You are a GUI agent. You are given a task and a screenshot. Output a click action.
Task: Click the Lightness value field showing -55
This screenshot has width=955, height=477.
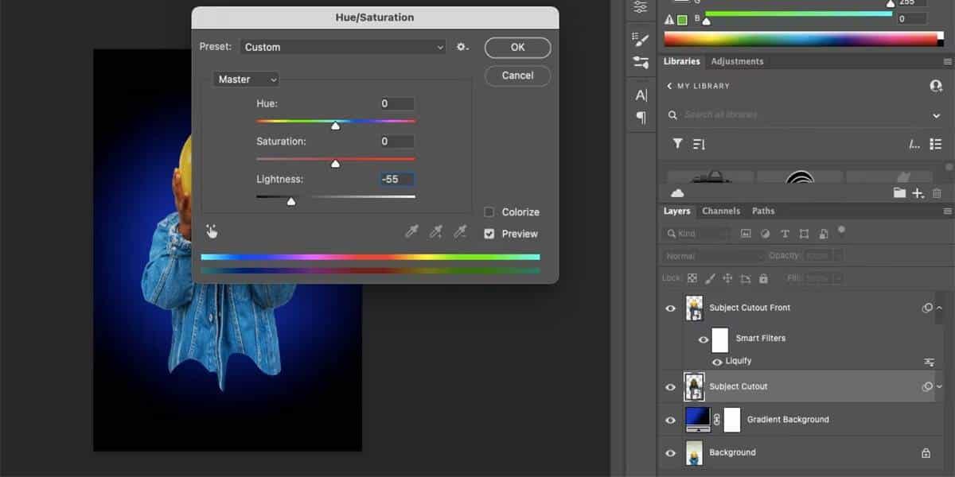coord(395,179)
